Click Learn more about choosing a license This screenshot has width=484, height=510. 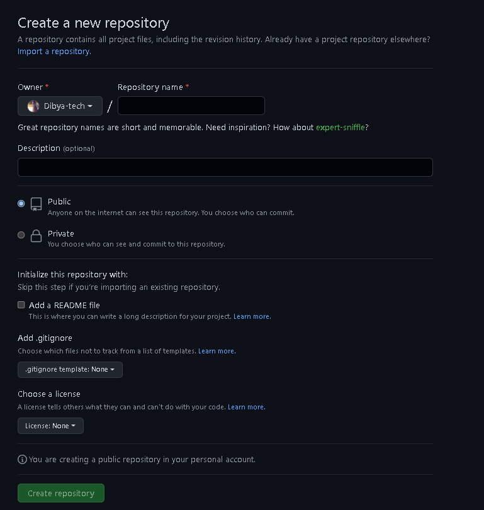[x=246, y=407]
